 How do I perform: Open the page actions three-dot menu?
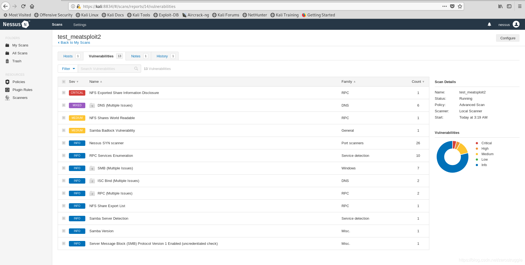445,6
